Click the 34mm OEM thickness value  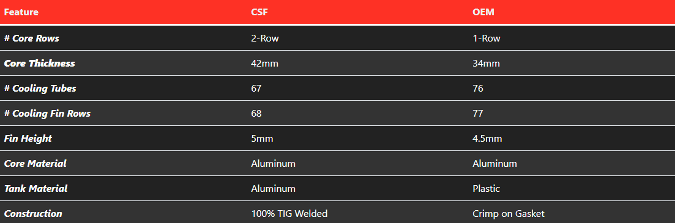pos(487,63)
